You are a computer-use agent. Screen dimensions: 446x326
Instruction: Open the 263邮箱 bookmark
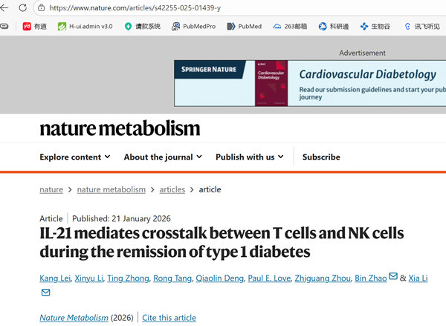[x=291, y=26]
